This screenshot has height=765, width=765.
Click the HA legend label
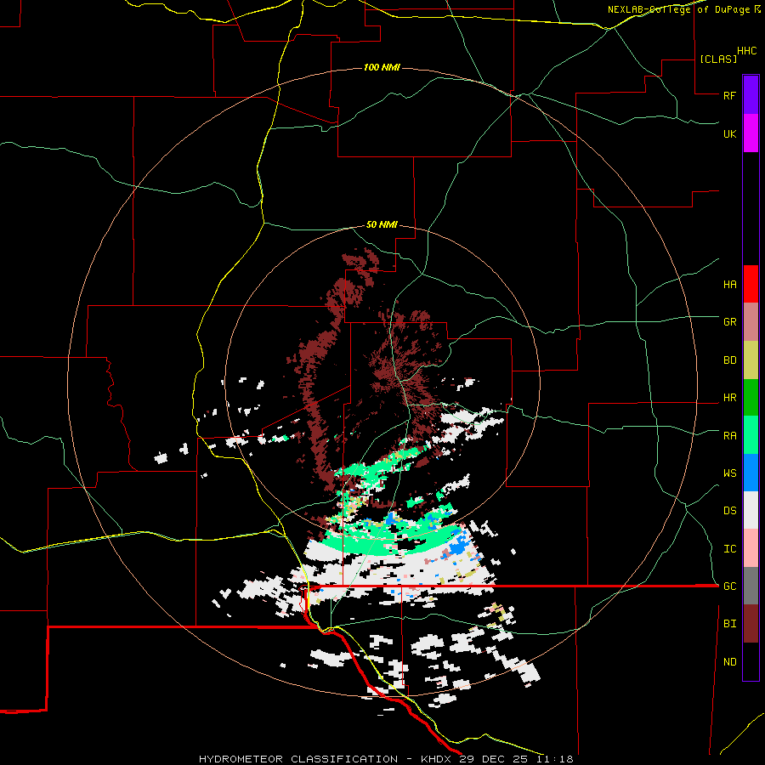(x=729, y=285)
